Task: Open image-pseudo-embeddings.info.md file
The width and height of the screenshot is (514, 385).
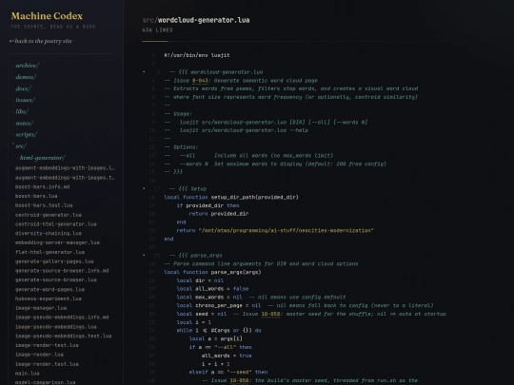Action: [62, 317]
